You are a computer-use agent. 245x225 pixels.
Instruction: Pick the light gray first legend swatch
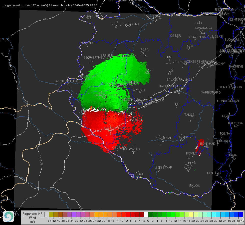point(47,214)
